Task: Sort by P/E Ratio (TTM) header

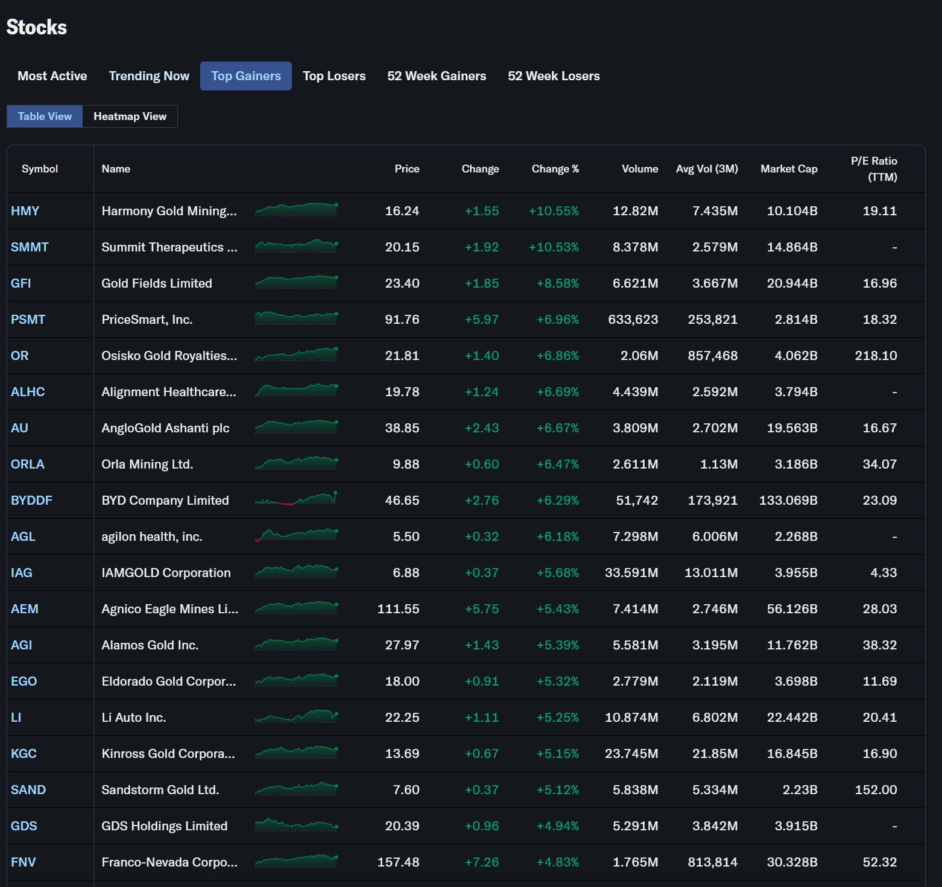Action: click(874, 169)
